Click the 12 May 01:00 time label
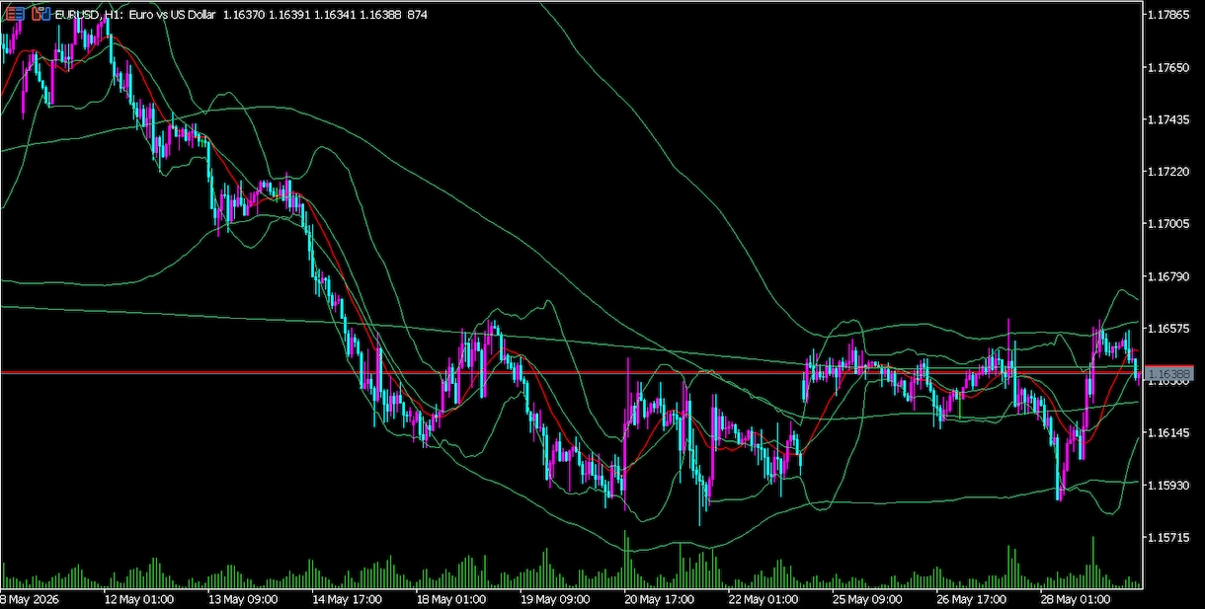Viewport: 1205px width, 609px height. (x=140, y=599)
